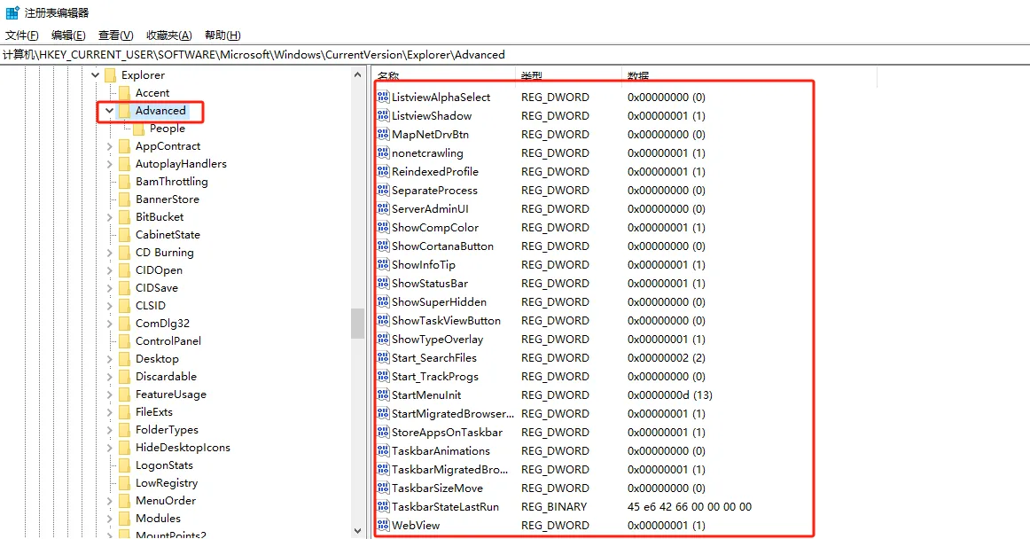Open the 收藏夹(A) menu

coord(168,35)
